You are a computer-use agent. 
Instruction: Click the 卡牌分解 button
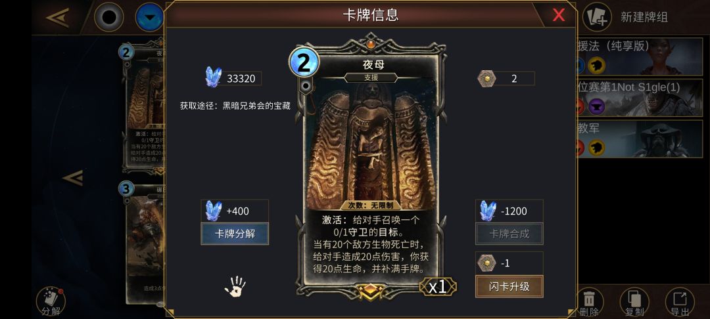tap(235, 234)
